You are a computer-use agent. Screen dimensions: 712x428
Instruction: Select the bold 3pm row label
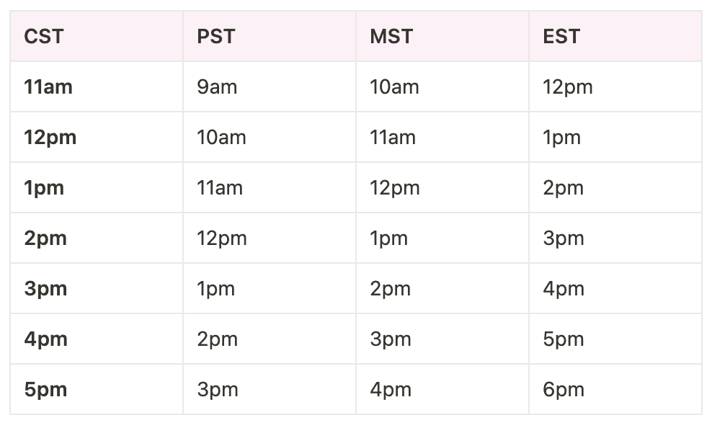click(x=45, y=289)
